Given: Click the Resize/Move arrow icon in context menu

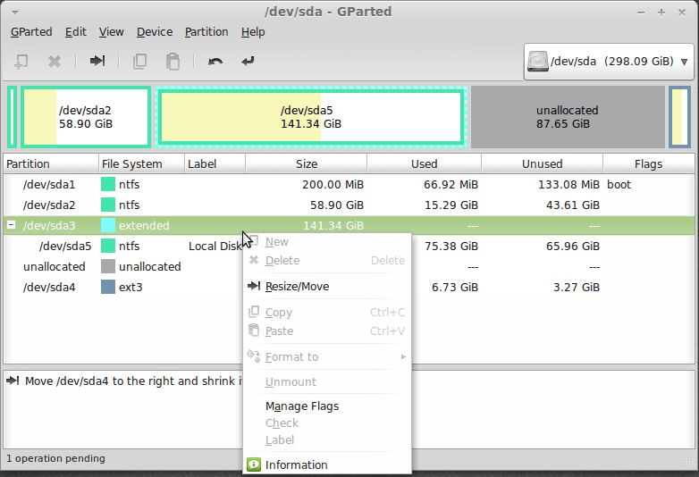Looking at the screenshot, I should pos(254,286).
